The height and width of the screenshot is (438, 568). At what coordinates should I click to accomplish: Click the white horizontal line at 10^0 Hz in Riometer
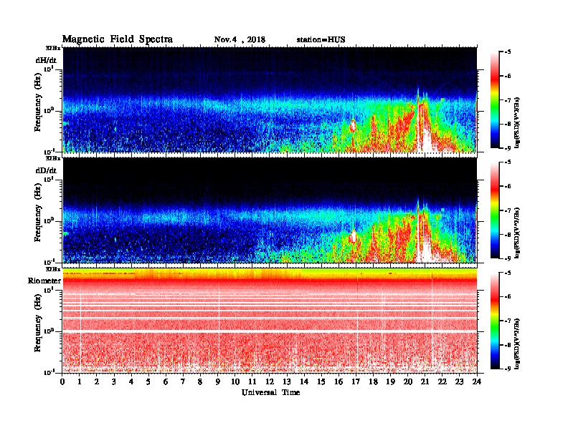(x=270, y=331)
